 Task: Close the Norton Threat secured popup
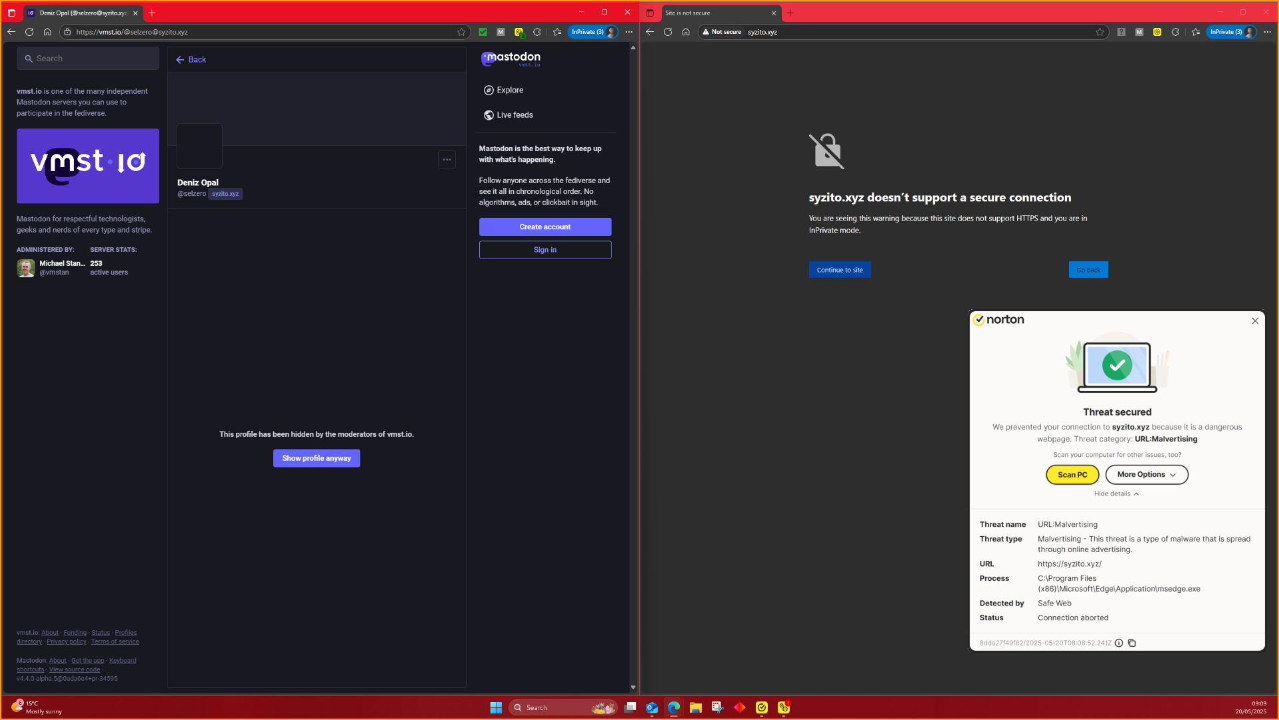pyautogui.click(x=1255, y=321)
